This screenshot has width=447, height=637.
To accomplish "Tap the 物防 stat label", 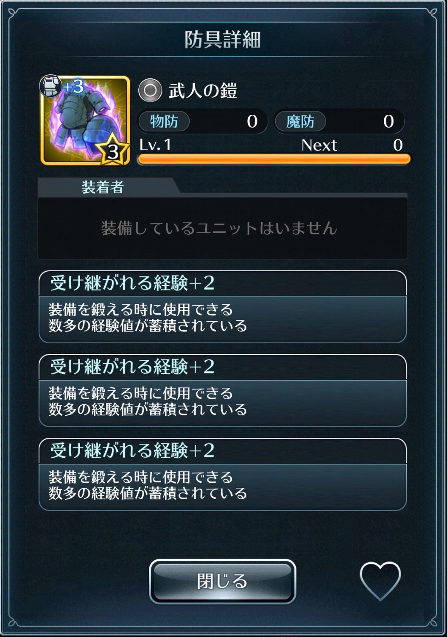I will coord(164,122).
